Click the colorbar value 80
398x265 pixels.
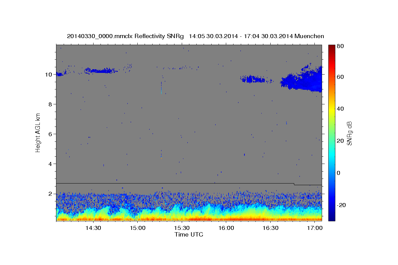pyautogui.click(x=341, y=46)
